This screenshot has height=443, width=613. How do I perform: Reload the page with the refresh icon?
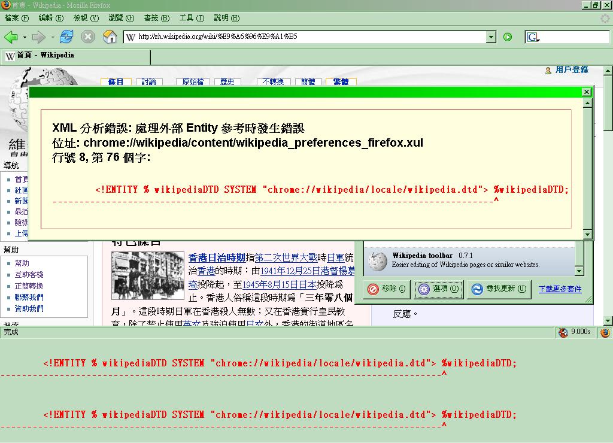click(66, 37)
